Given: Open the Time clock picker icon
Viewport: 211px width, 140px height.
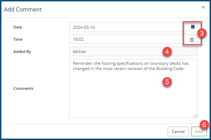Looking at the screenshot, I should click(x=192, y=40).
